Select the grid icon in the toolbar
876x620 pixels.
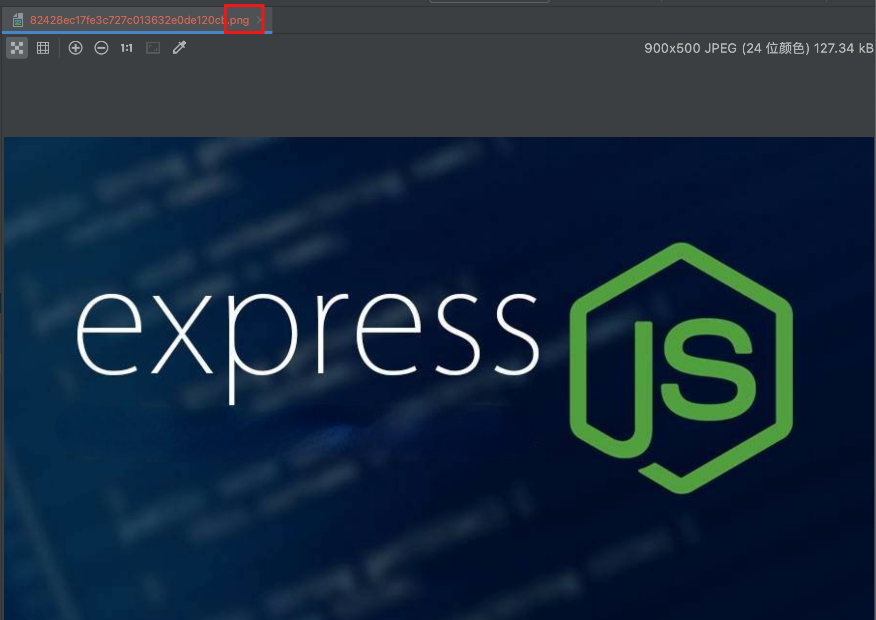43,48
